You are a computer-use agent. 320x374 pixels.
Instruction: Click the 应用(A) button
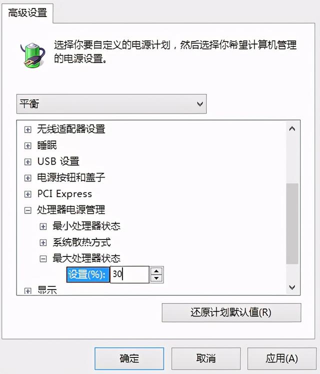(x=282, y=358)
